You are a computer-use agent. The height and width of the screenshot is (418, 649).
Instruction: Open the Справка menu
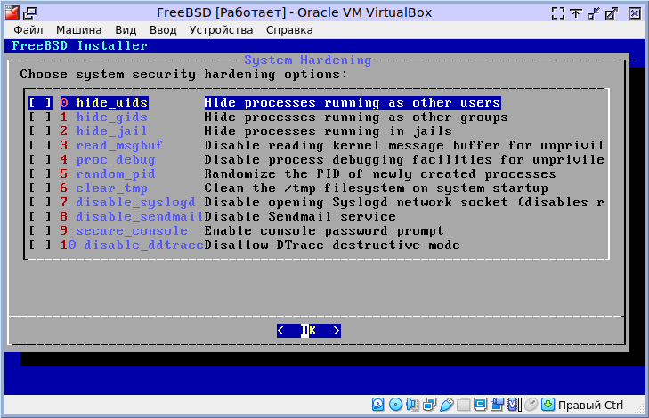(289, 30)
